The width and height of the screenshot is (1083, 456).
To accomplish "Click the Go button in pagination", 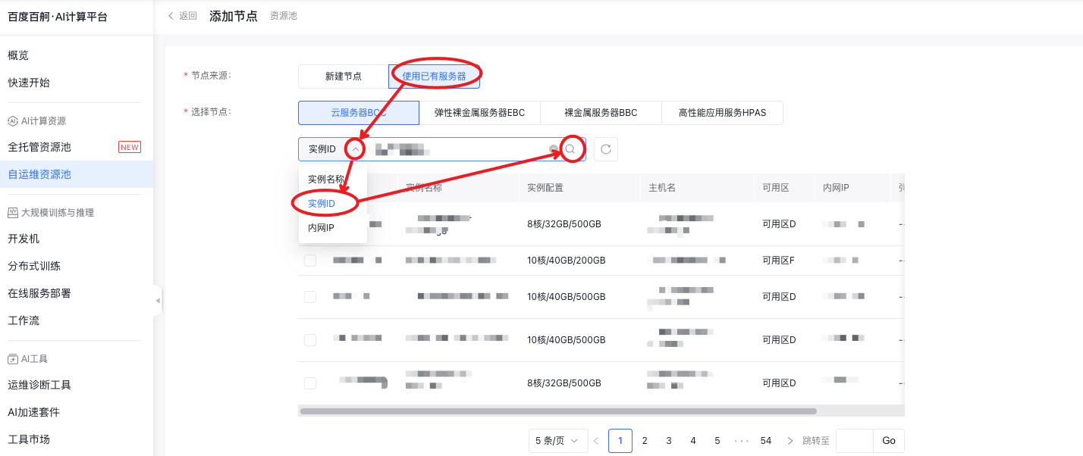I will pyautogui.click(x=888, y=441).
